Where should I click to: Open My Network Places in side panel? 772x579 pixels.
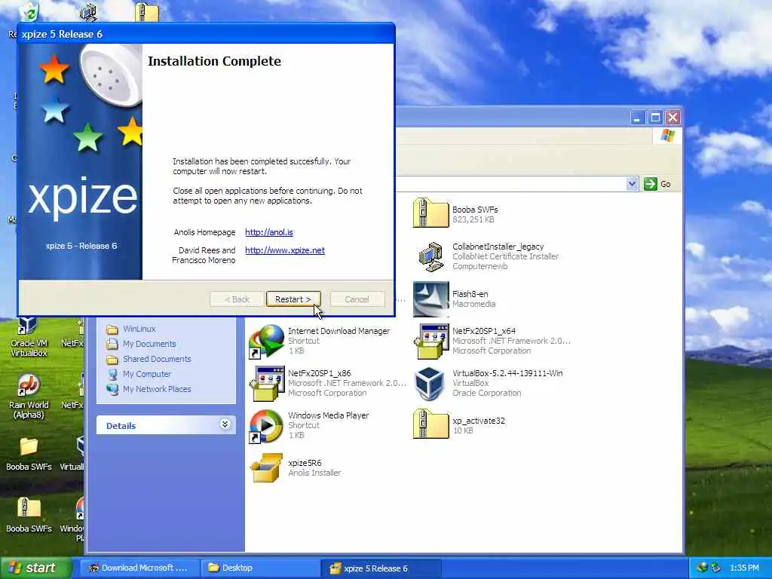click(x=157, y=389)
